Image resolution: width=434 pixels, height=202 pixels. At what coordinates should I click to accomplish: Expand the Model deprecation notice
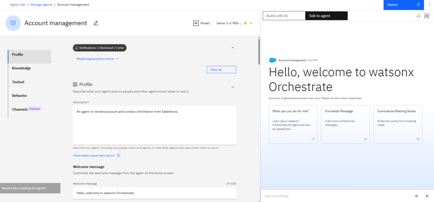pos(97,59)
